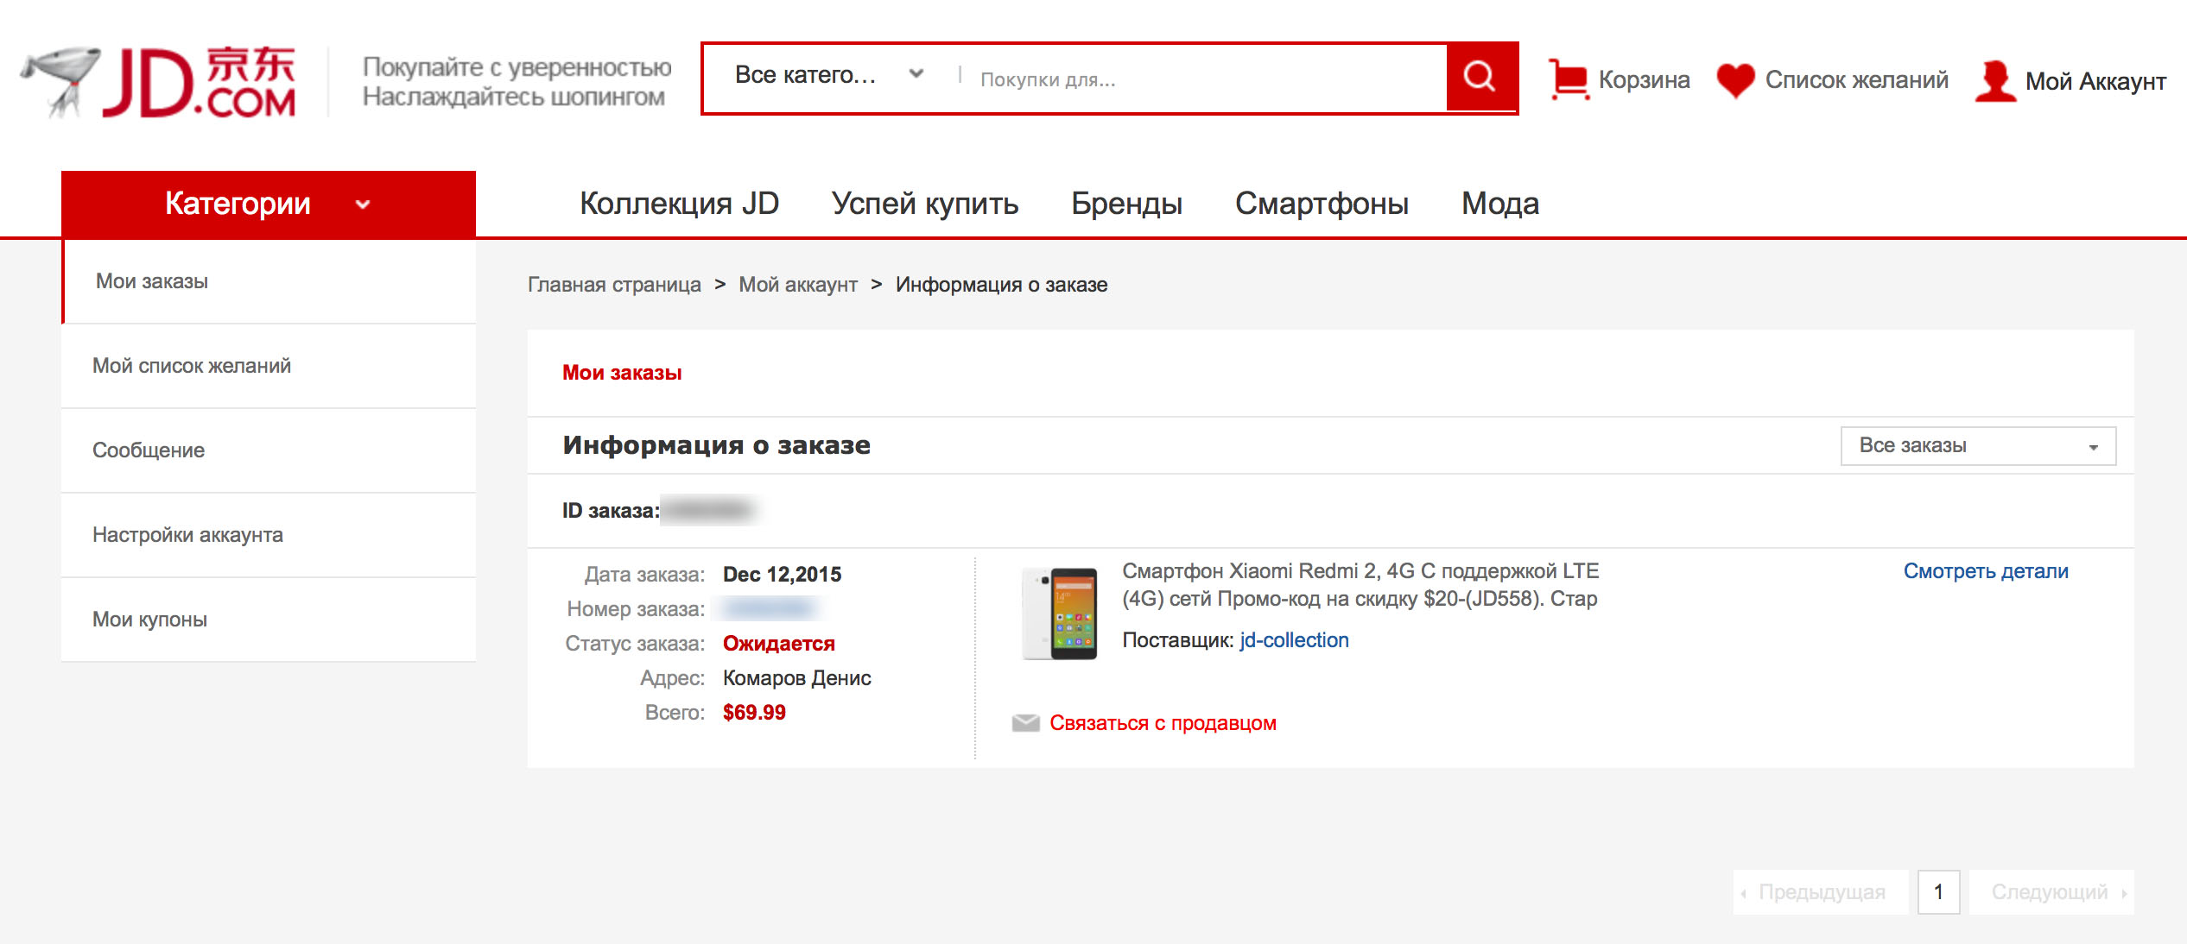Click the My Account person icon
Screen dimensions: 2187x944
[1994, 81]
